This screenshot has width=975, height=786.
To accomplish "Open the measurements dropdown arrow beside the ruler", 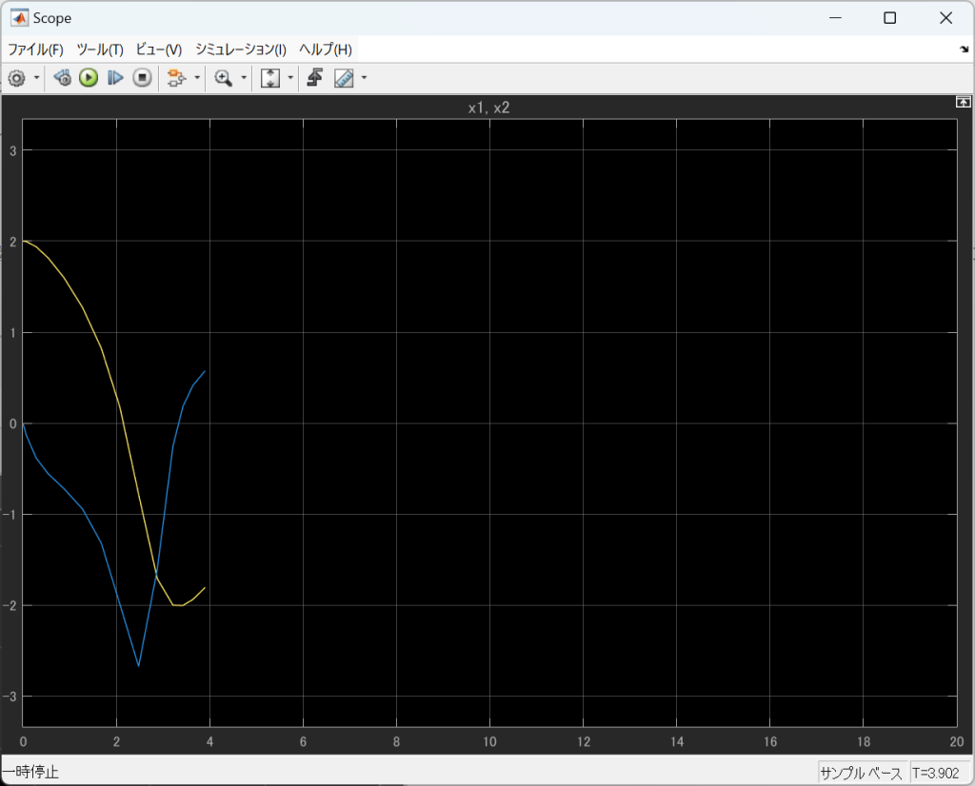I will 364,78.
